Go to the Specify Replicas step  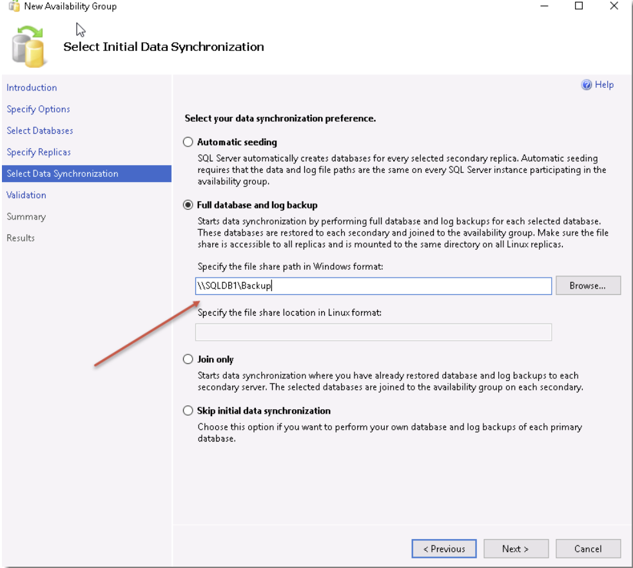(39, 152)
